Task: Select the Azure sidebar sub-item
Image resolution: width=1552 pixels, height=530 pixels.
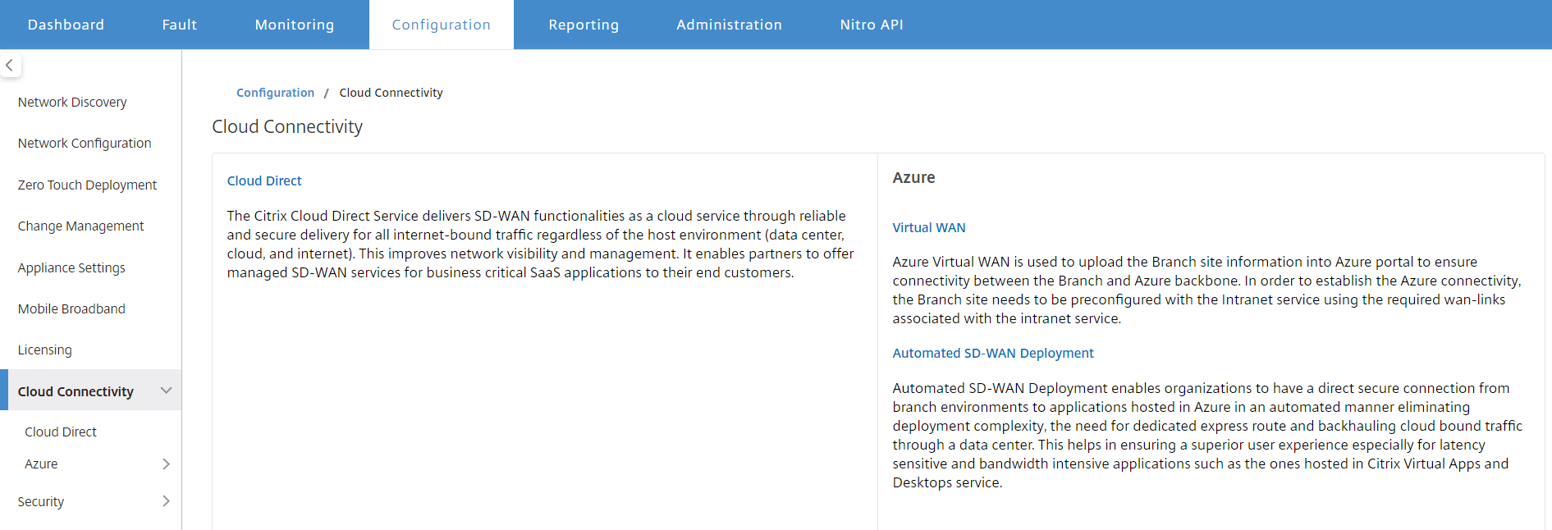Action: [41, 464]
